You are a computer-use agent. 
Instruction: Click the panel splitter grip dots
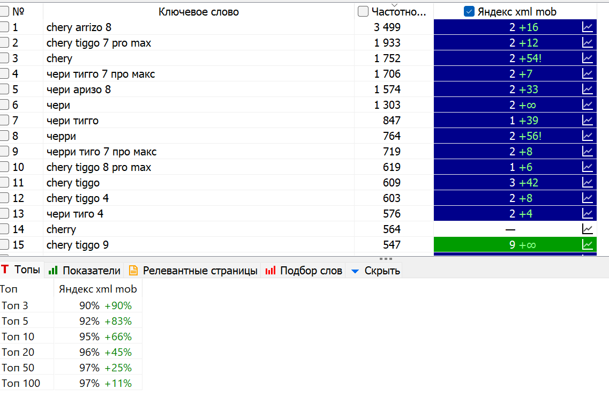pyautogui.click(x=386, y=258)
